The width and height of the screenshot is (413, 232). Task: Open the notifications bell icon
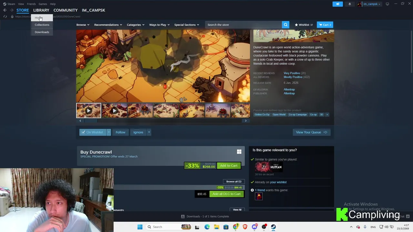point(350,4)
